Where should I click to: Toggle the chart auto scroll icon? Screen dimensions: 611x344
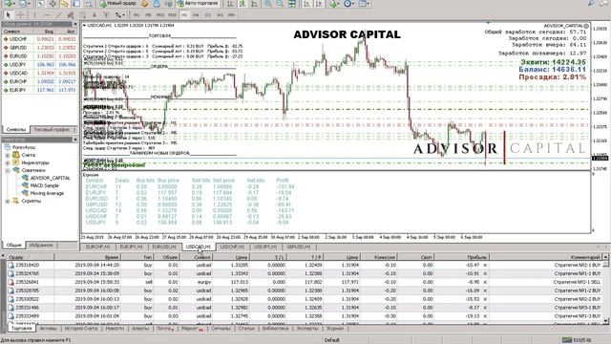point(307,4)
